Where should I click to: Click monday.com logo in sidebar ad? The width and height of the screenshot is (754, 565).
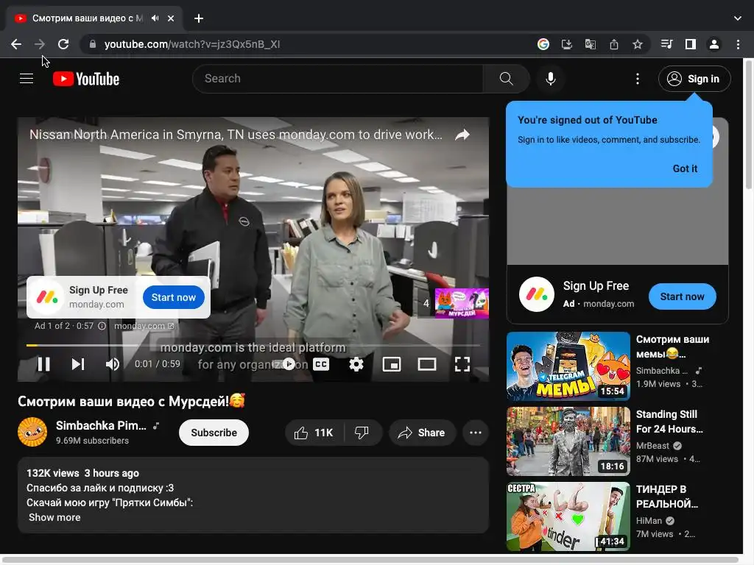tap(537, 294)
